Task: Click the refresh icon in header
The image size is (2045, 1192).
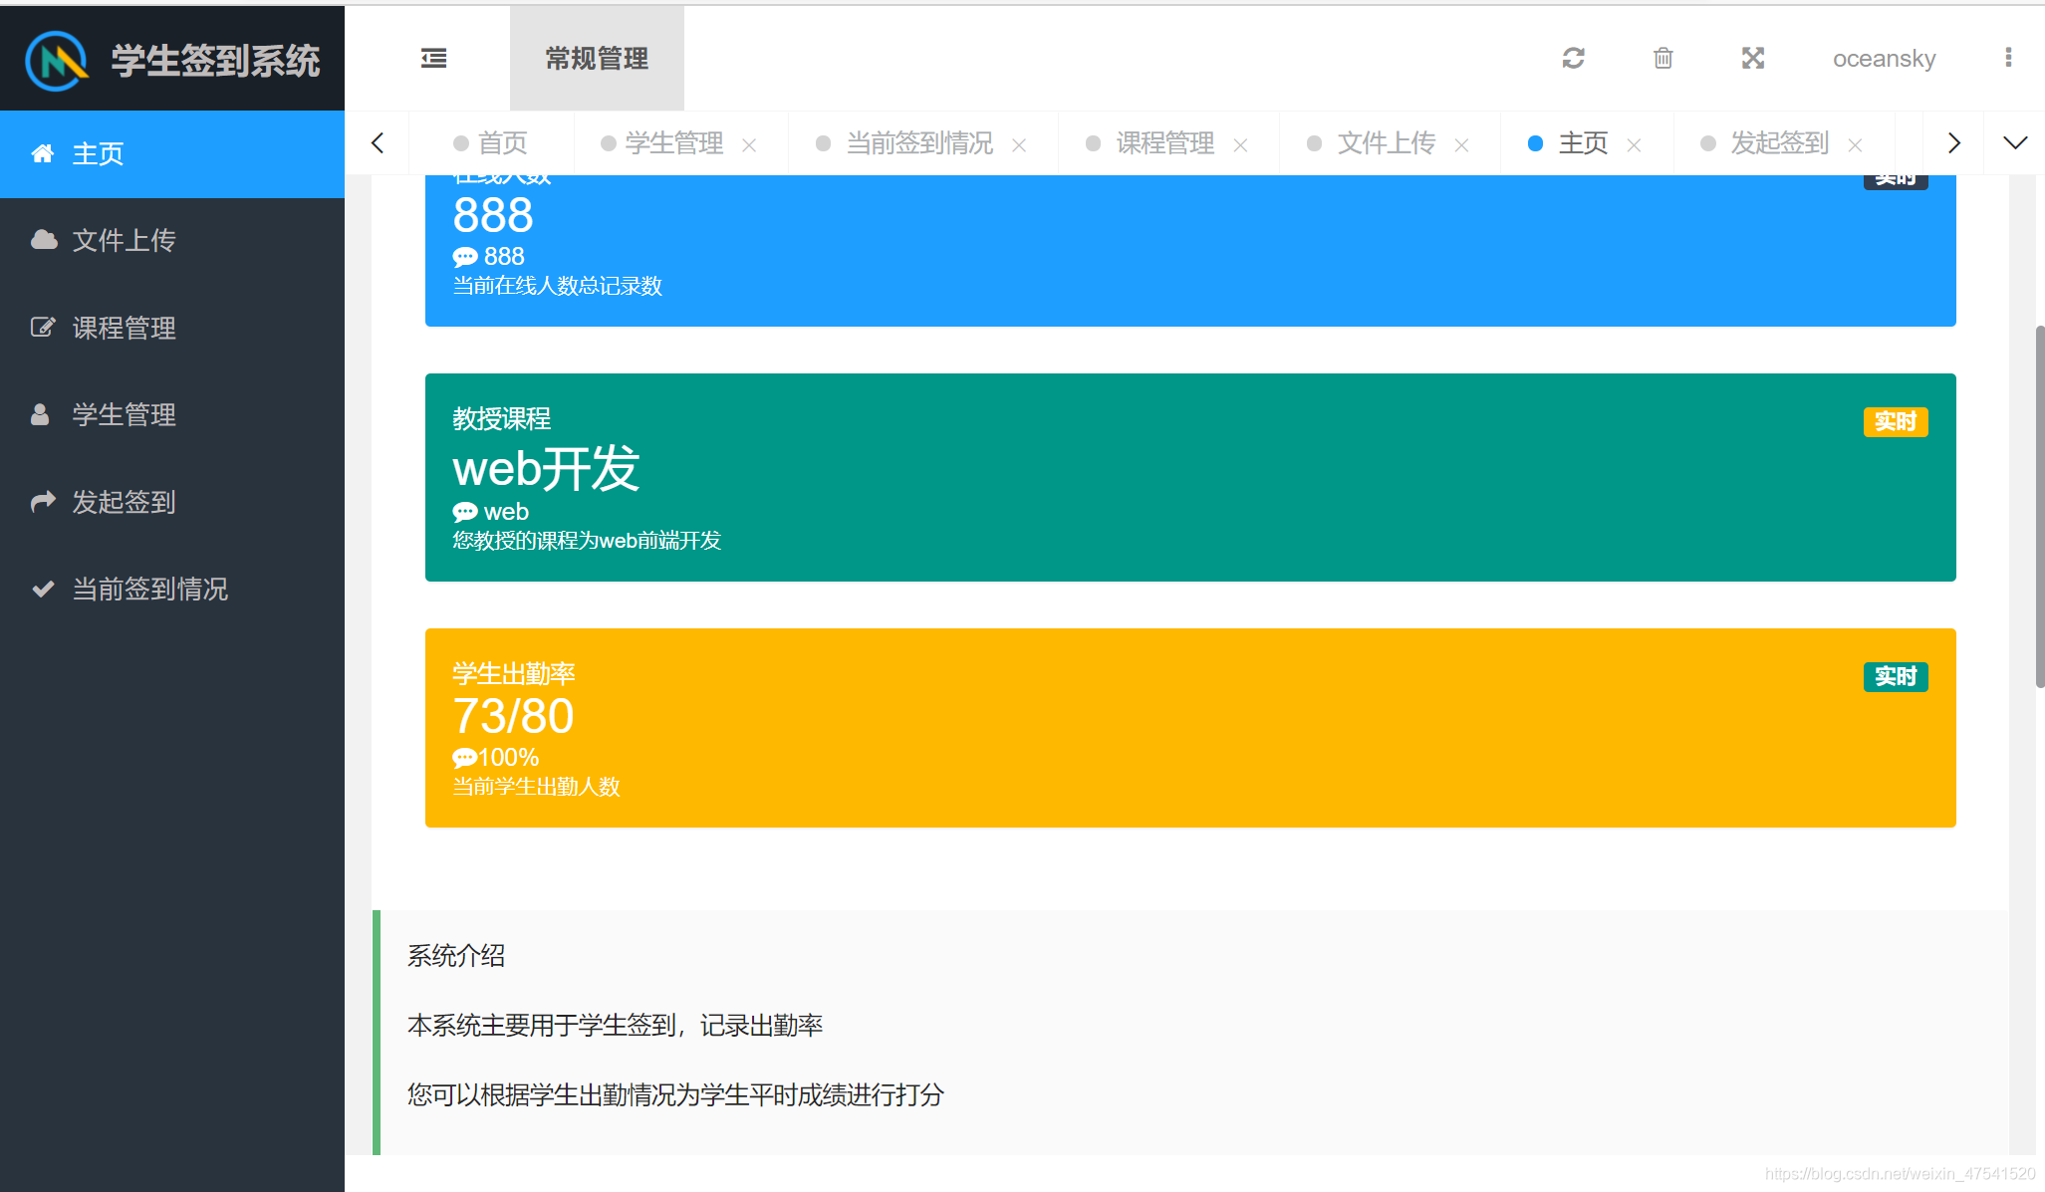Action: 1573,59
